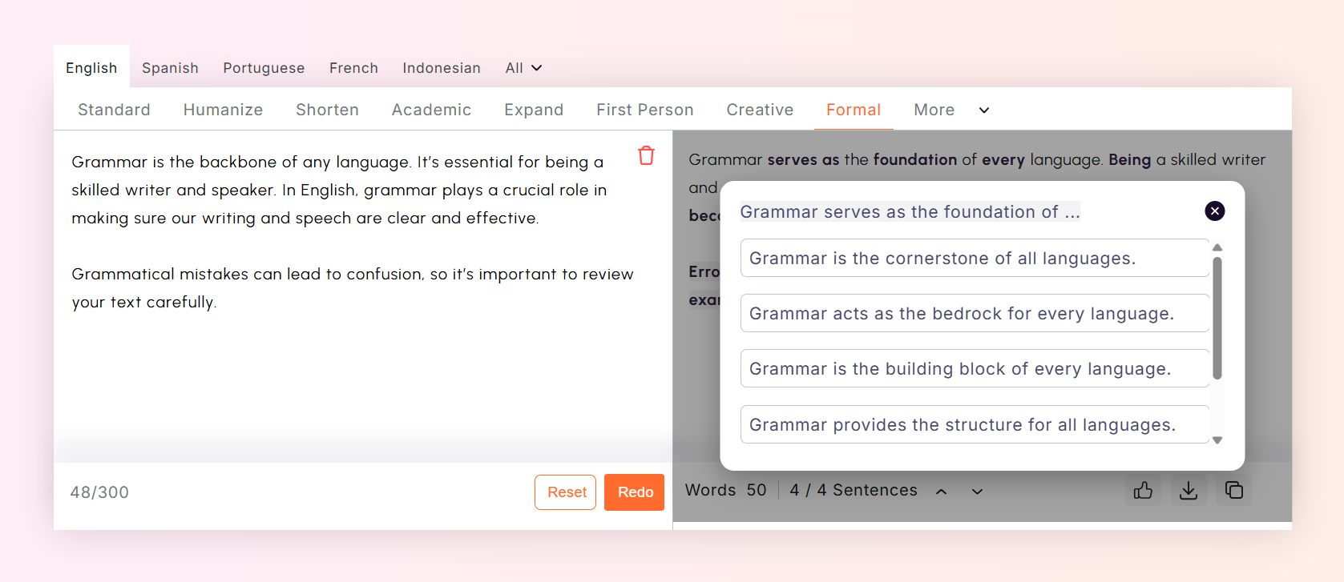Screen dimensions: 1344x582
Task: Click the 'Words 50' output counter
Action: click(x=726, y=490)
